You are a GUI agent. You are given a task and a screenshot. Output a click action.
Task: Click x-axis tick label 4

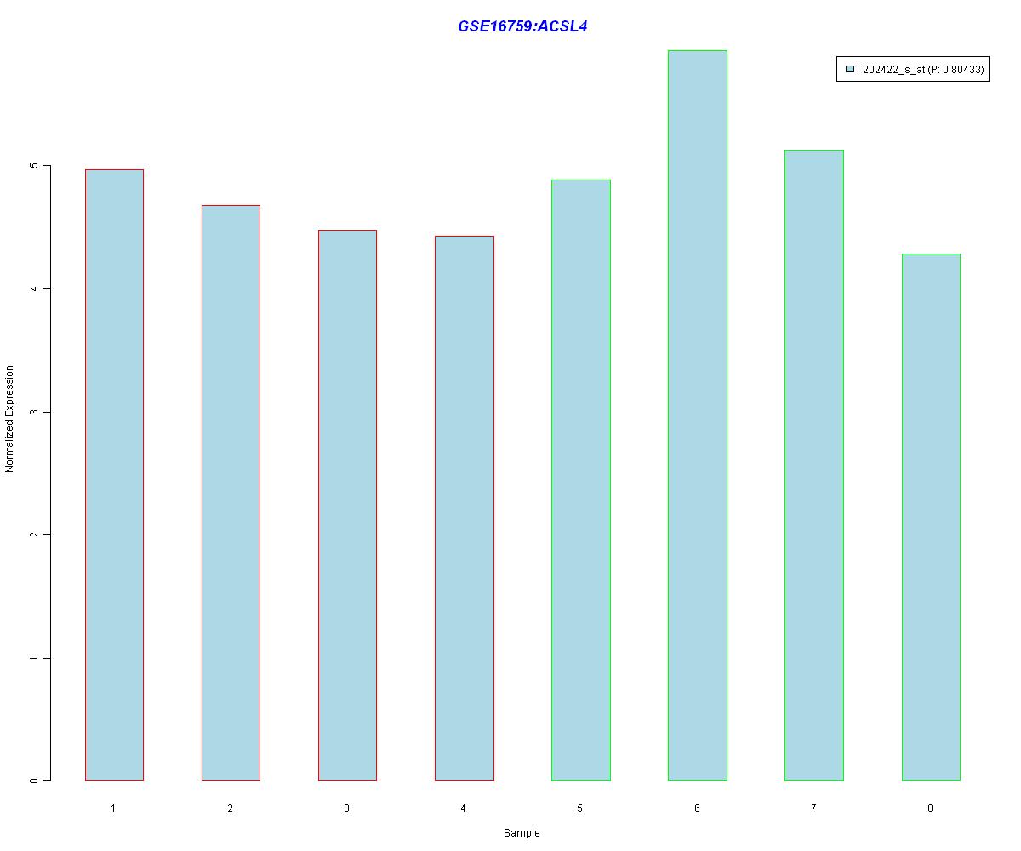pos(464,808)
